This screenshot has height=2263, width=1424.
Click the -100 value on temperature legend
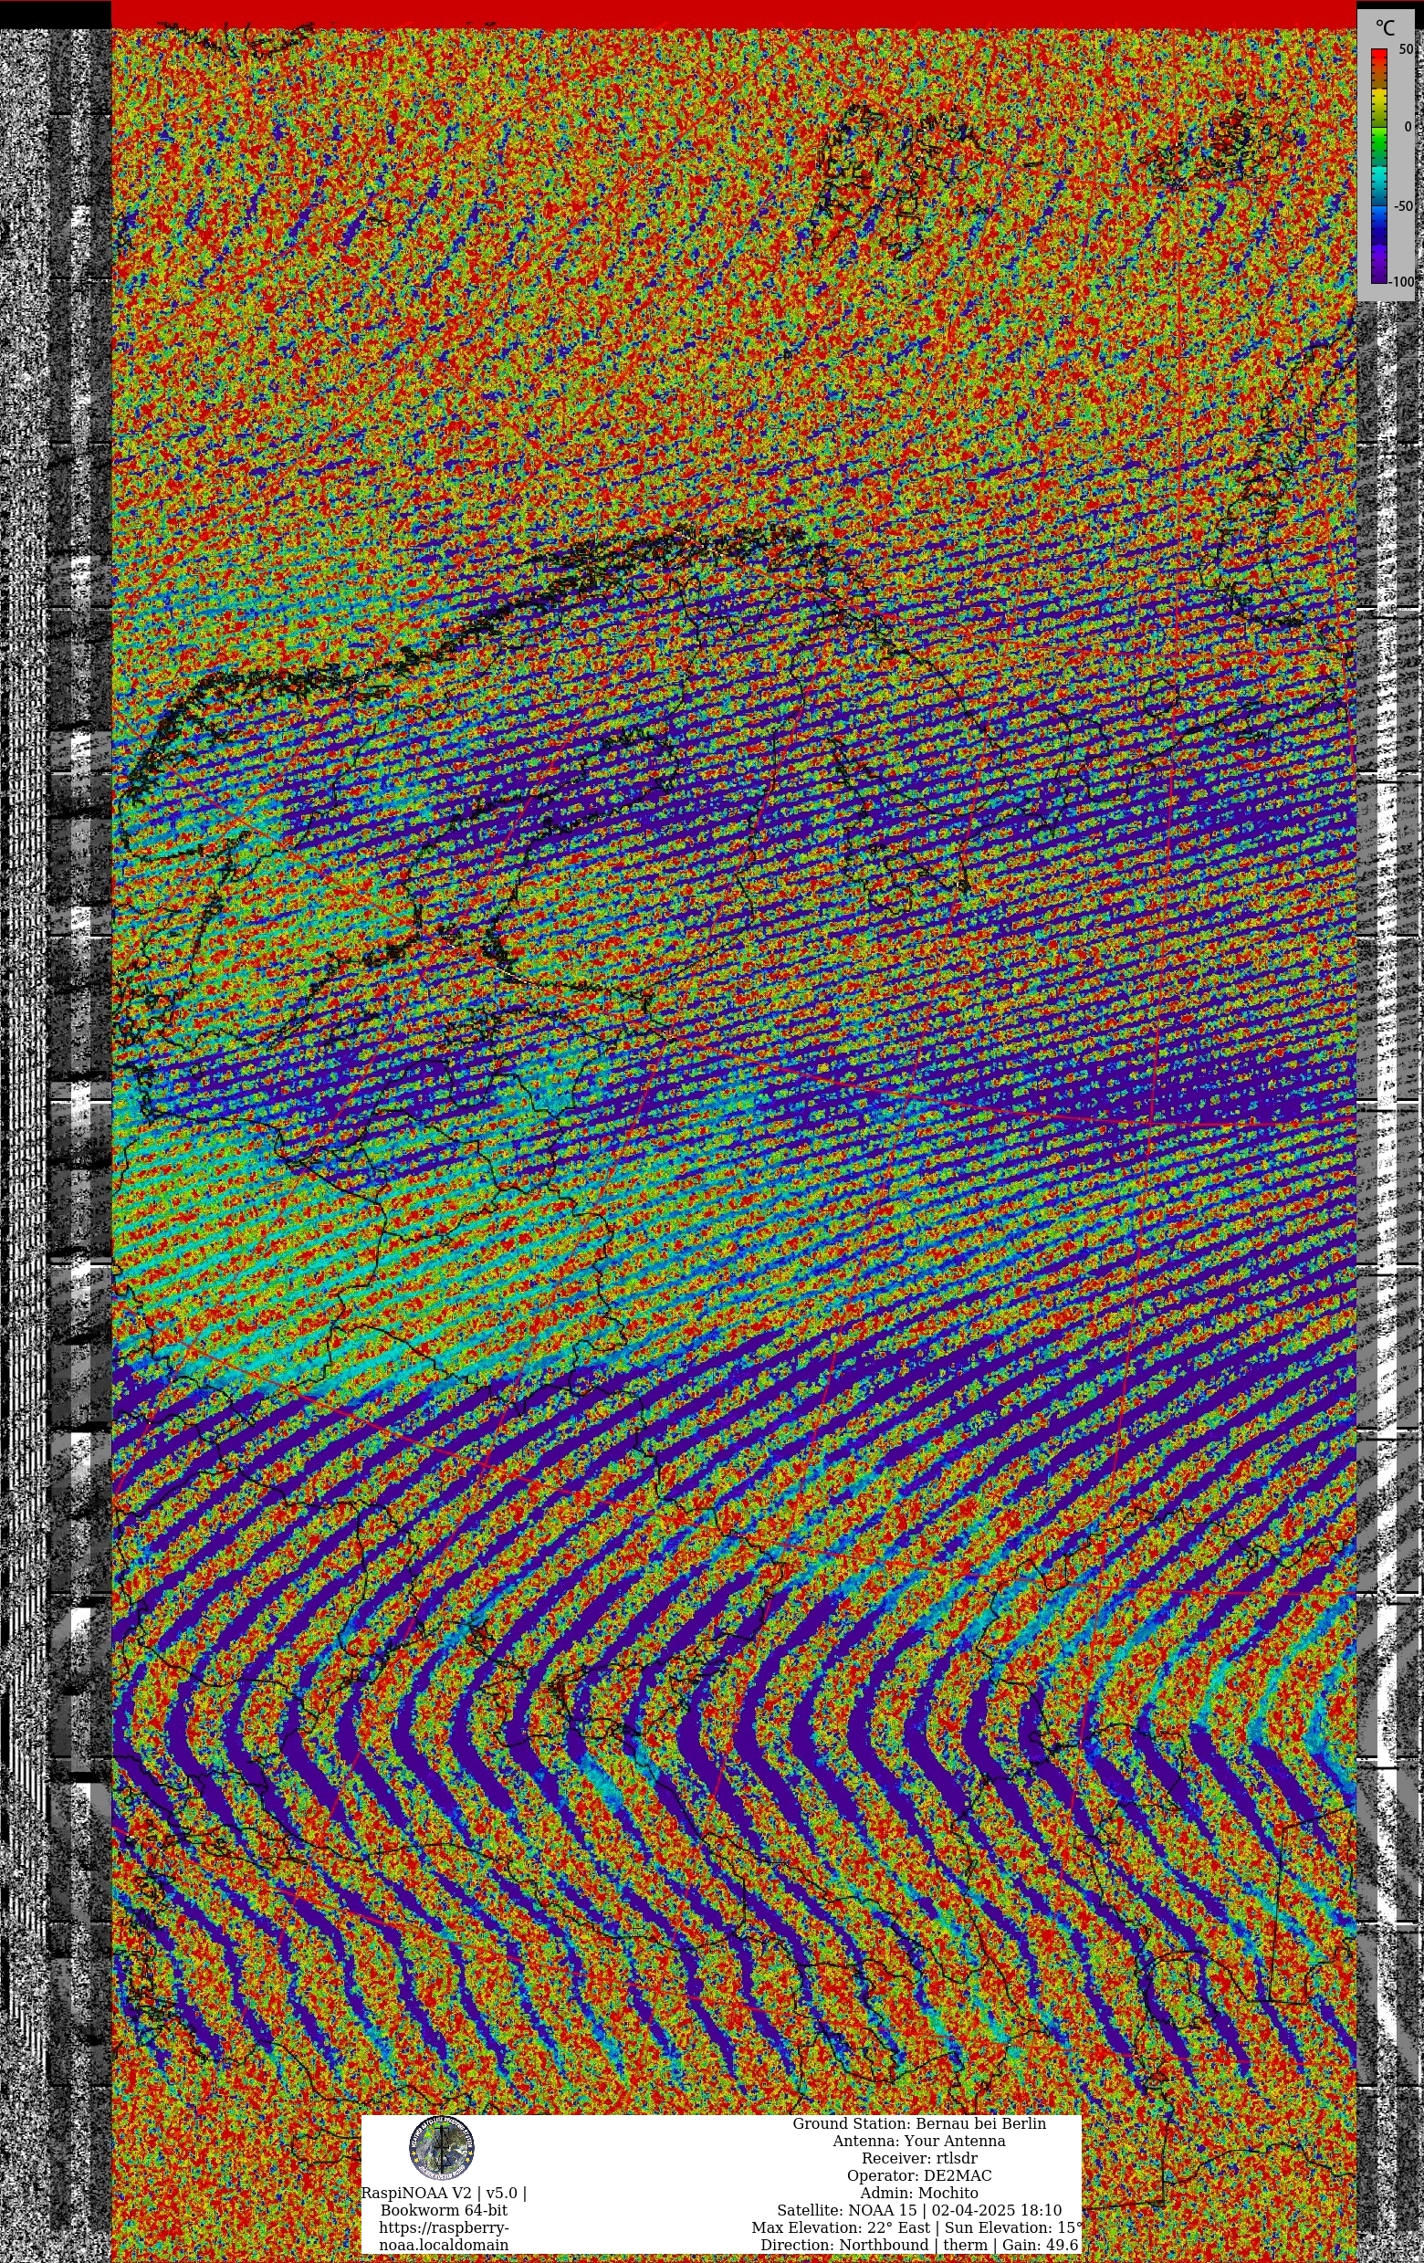click(x=1401, y=282)
